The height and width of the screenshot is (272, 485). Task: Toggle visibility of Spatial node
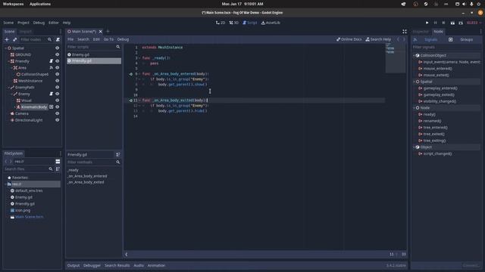point(58,48)
